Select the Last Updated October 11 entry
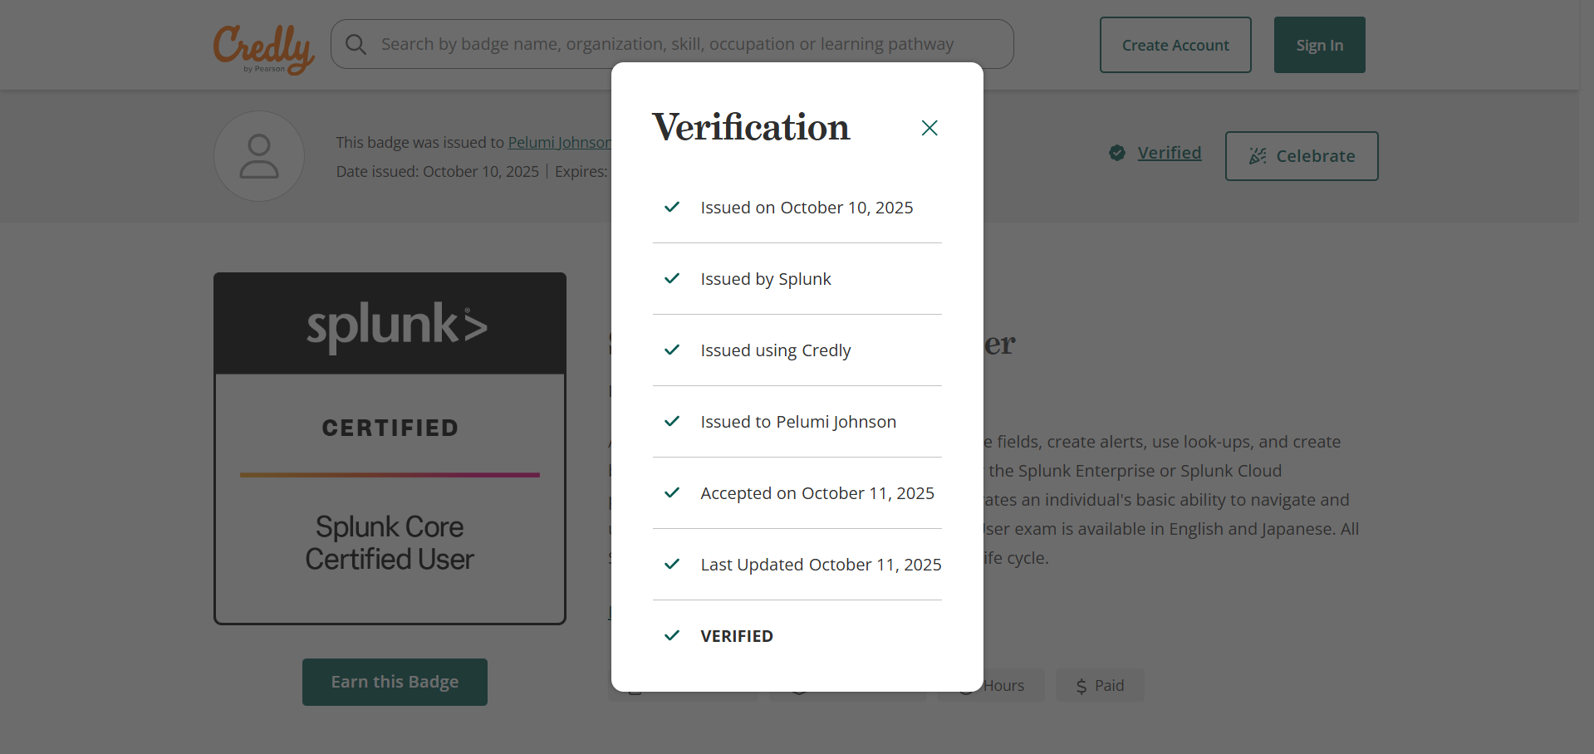 [x=821, y=564]
